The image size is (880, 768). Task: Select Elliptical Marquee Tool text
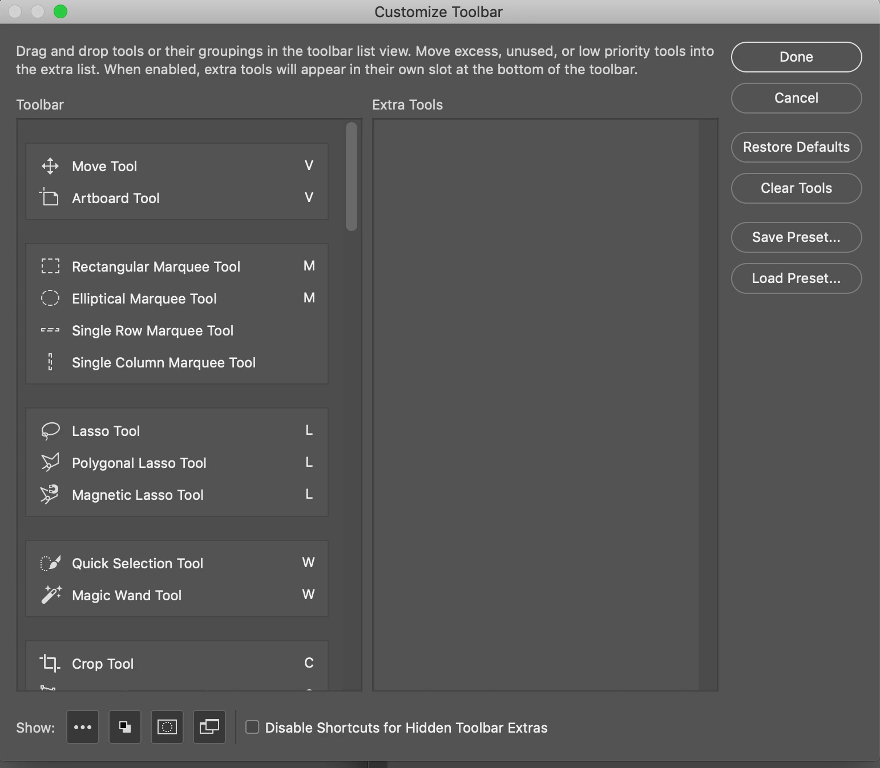pos(144,298)
